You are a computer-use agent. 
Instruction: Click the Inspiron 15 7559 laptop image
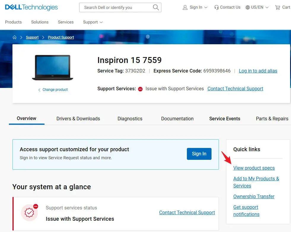tap(53, 67)
